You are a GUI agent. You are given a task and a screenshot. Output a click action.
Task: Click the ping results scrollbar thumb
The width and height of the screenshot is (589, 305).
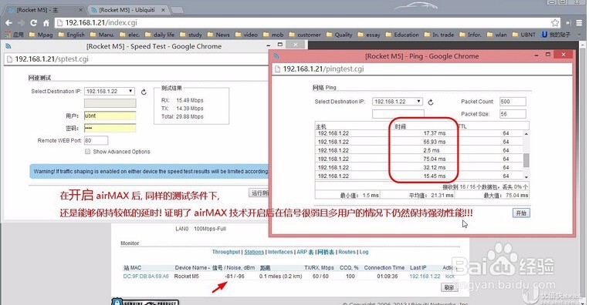526,160
